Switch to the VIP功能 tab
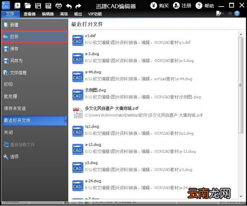247x206 pixels. [x=95, y=14]
